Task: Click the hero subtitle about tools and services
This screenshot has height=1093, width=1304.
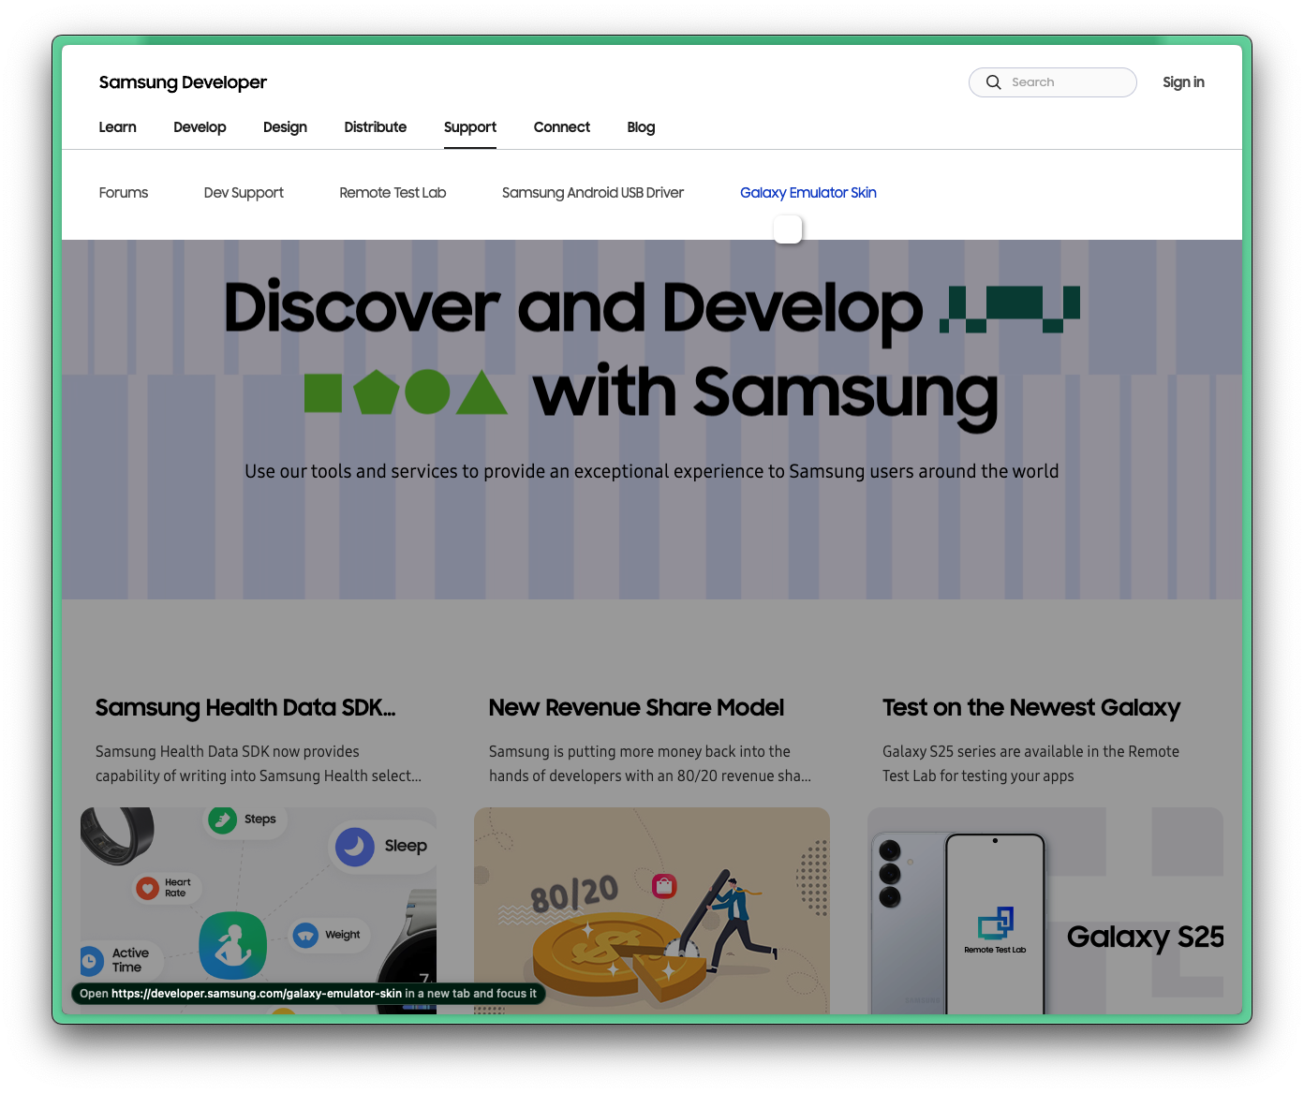Action: click(652, 471)
